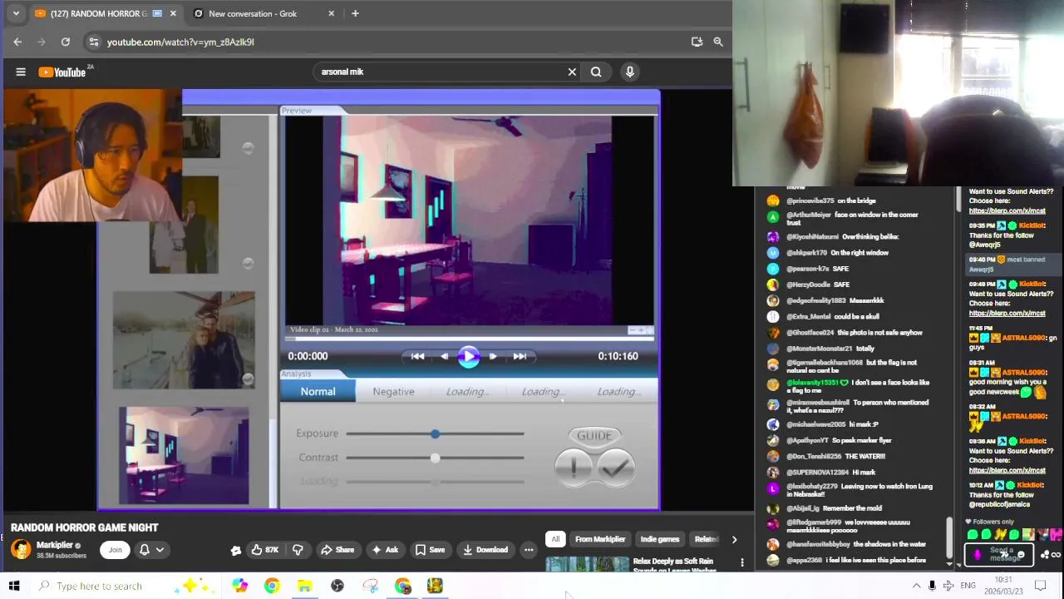Run search with the magnifier button
This screenshot has height=599, width=1064.
596,72
